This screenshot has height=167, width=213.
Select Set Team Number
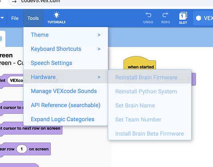(x=150, y=120)
